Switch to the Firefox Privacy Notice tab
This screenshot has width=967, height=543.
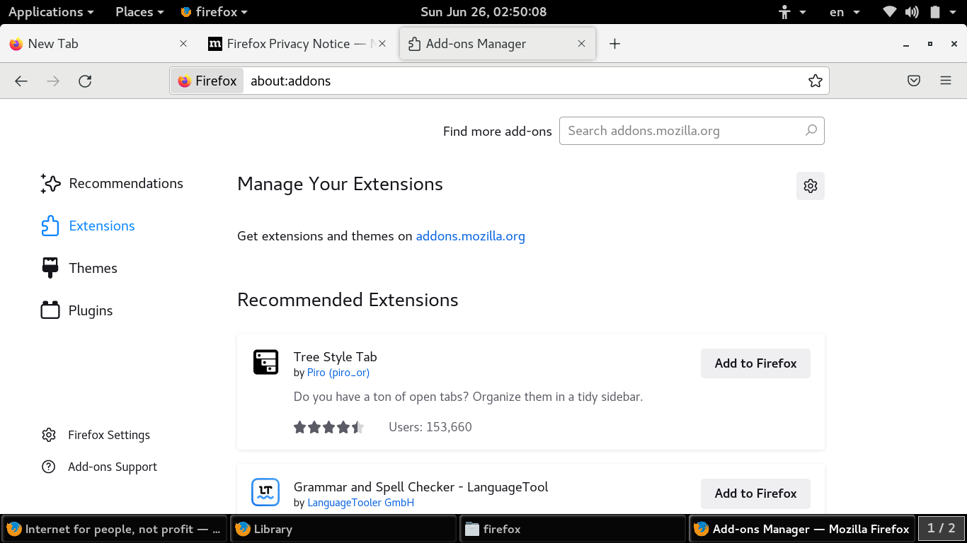coord(297,44)
